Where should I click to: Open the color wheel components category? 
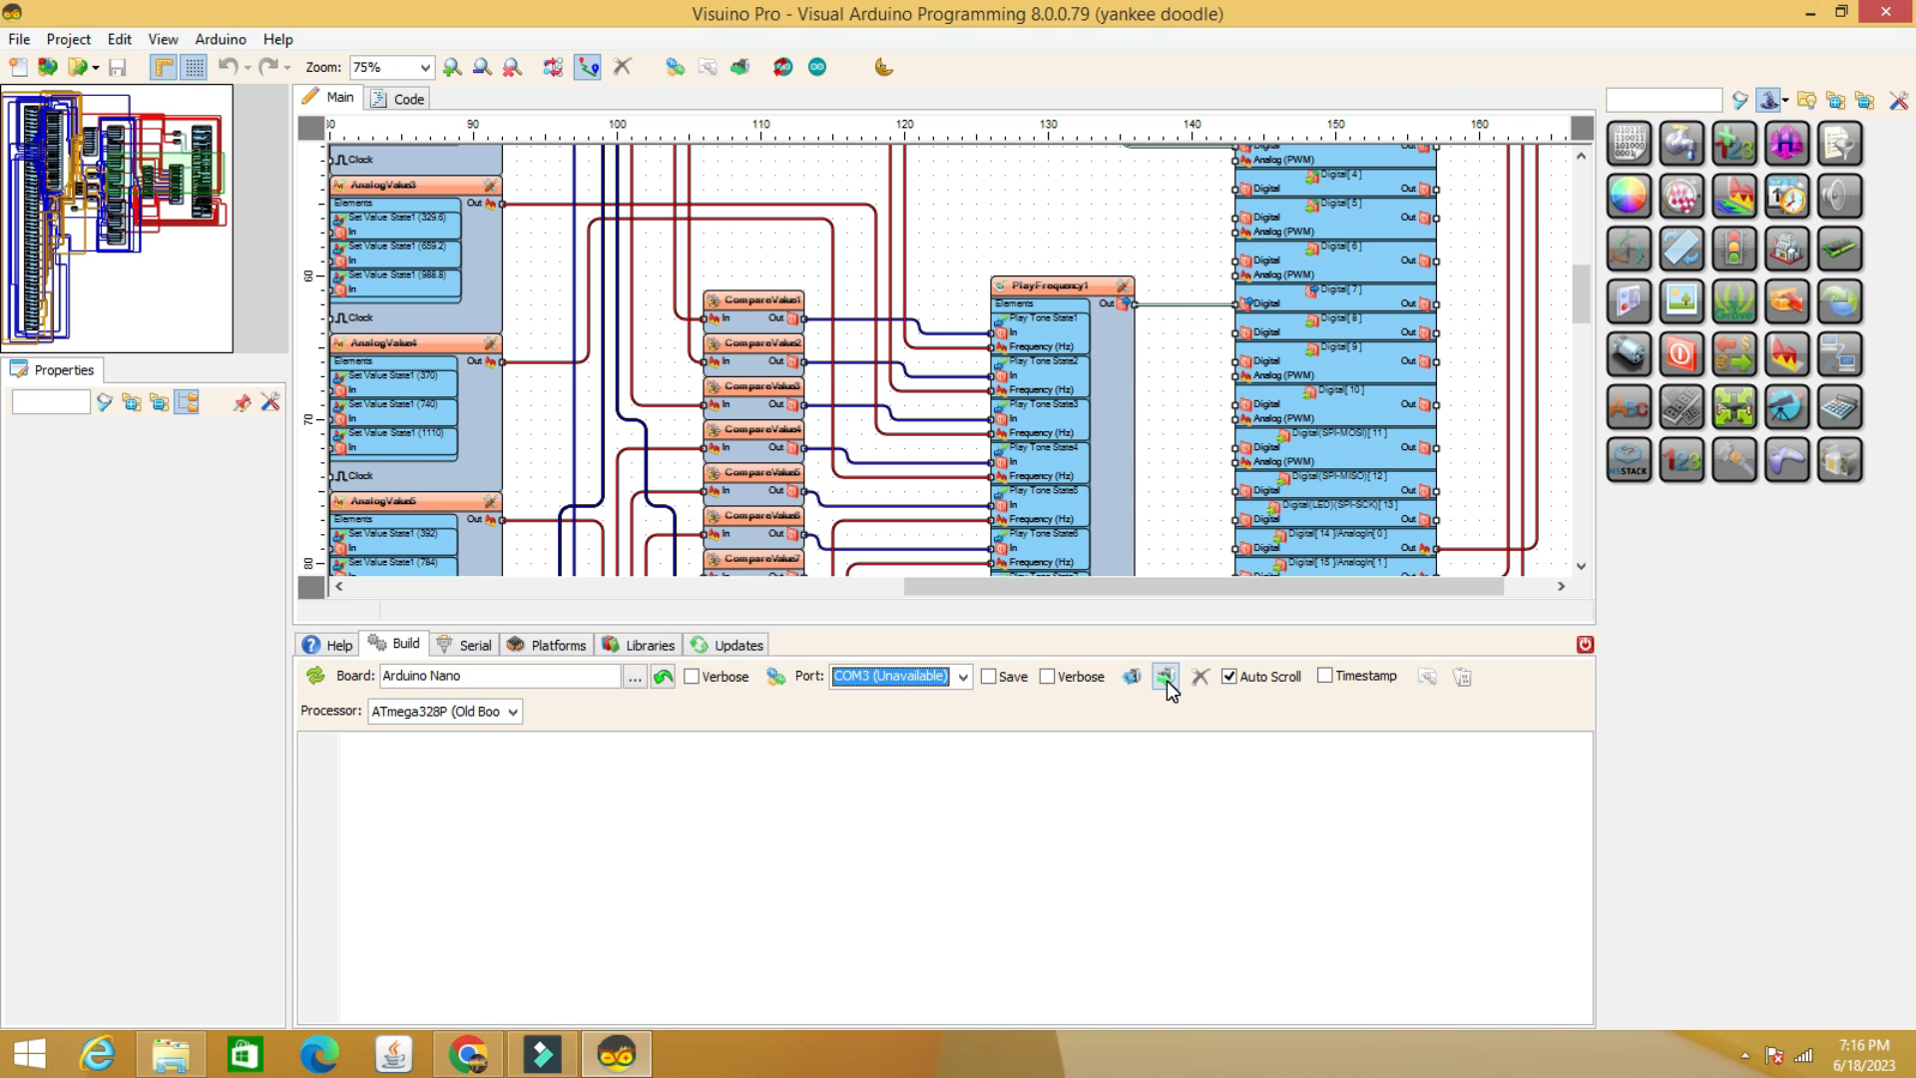(x=1629, y=196)
